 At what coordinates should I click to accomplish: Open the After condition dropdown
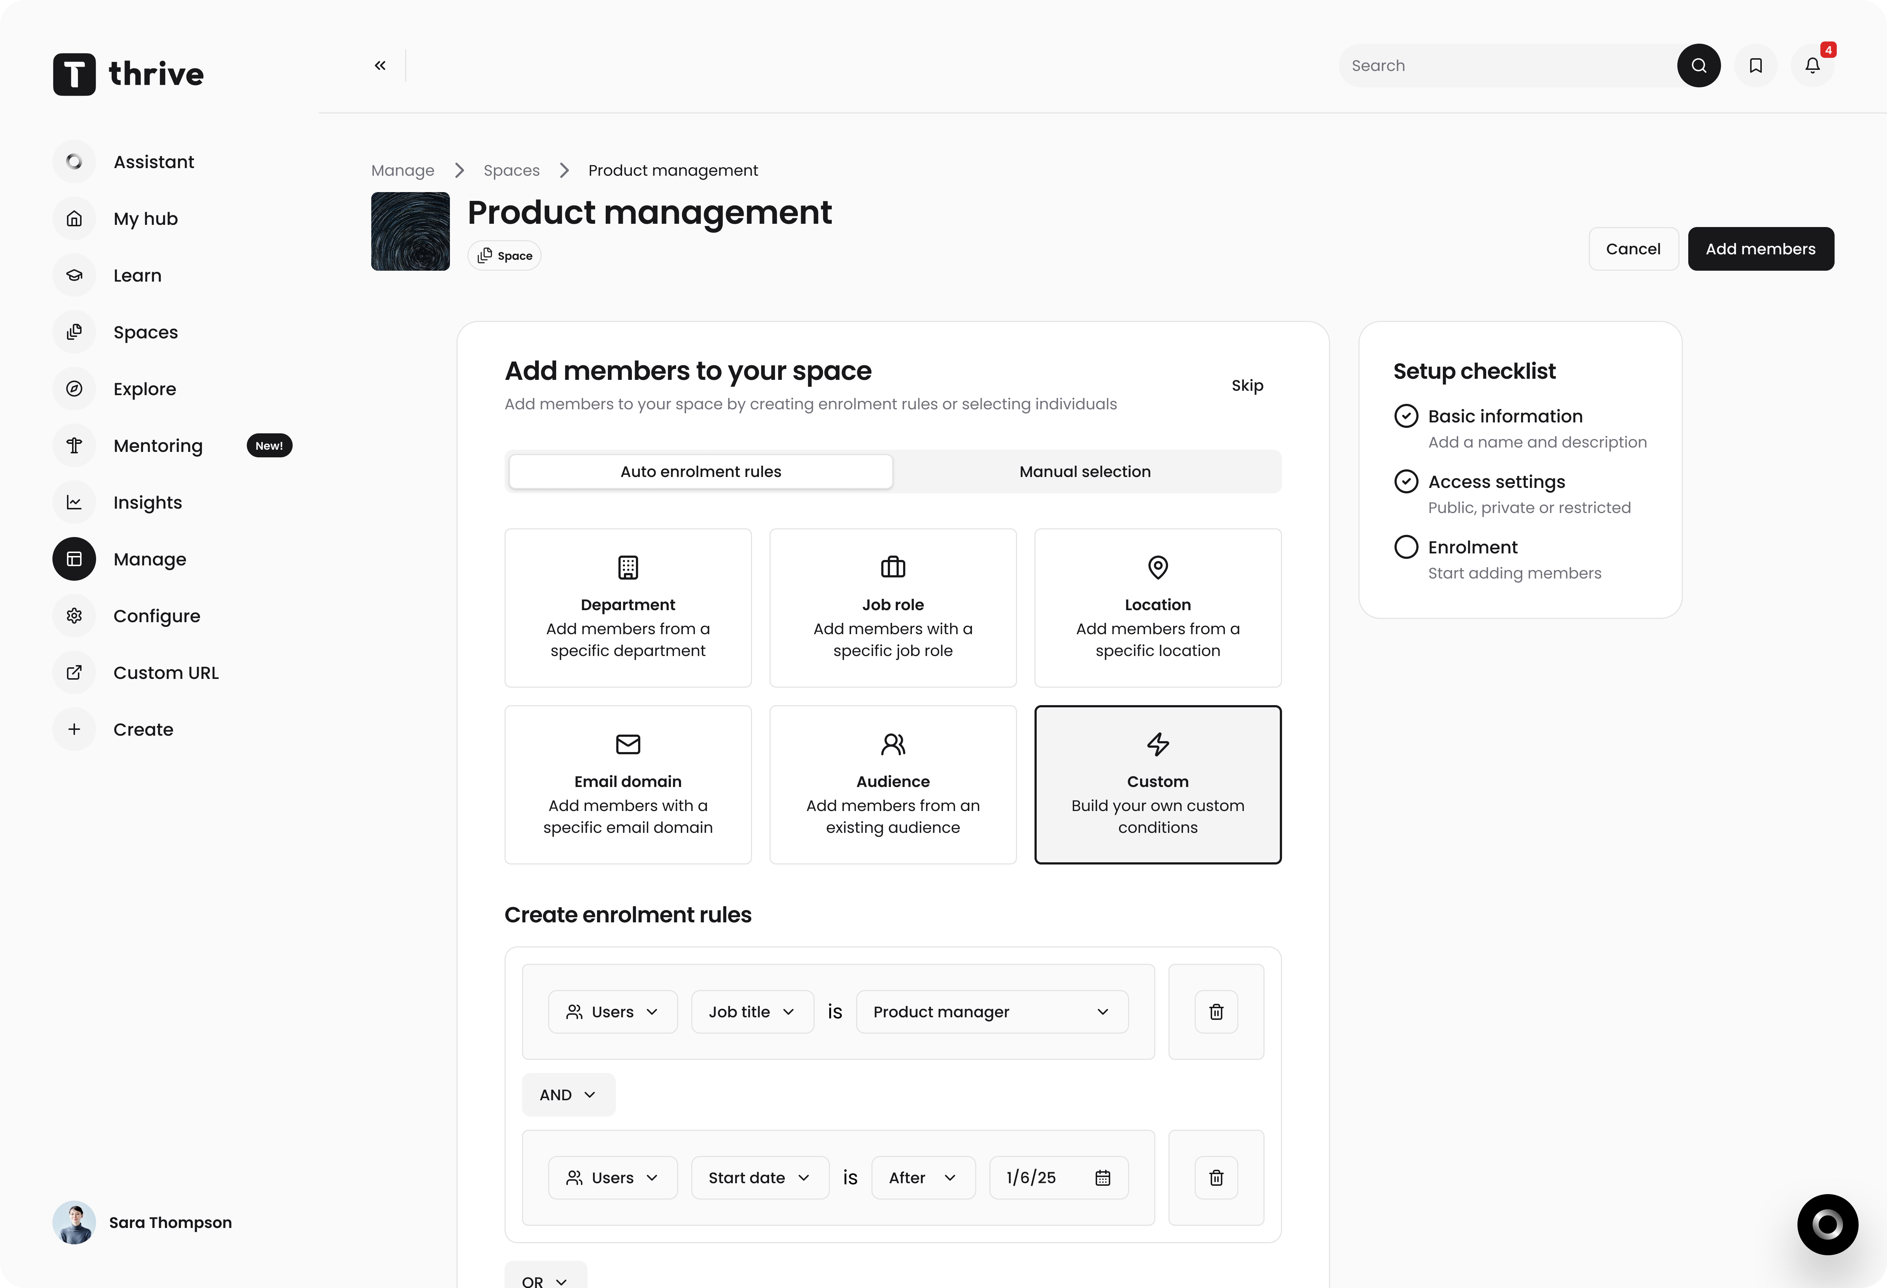(922, 1178)
